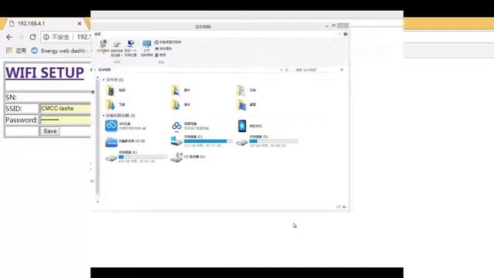The height and width of the screenshot is (278, 494).
Task: Select the blue folder-shaped drive icon below the 360 cloud drive
Action: click(111, 141)
